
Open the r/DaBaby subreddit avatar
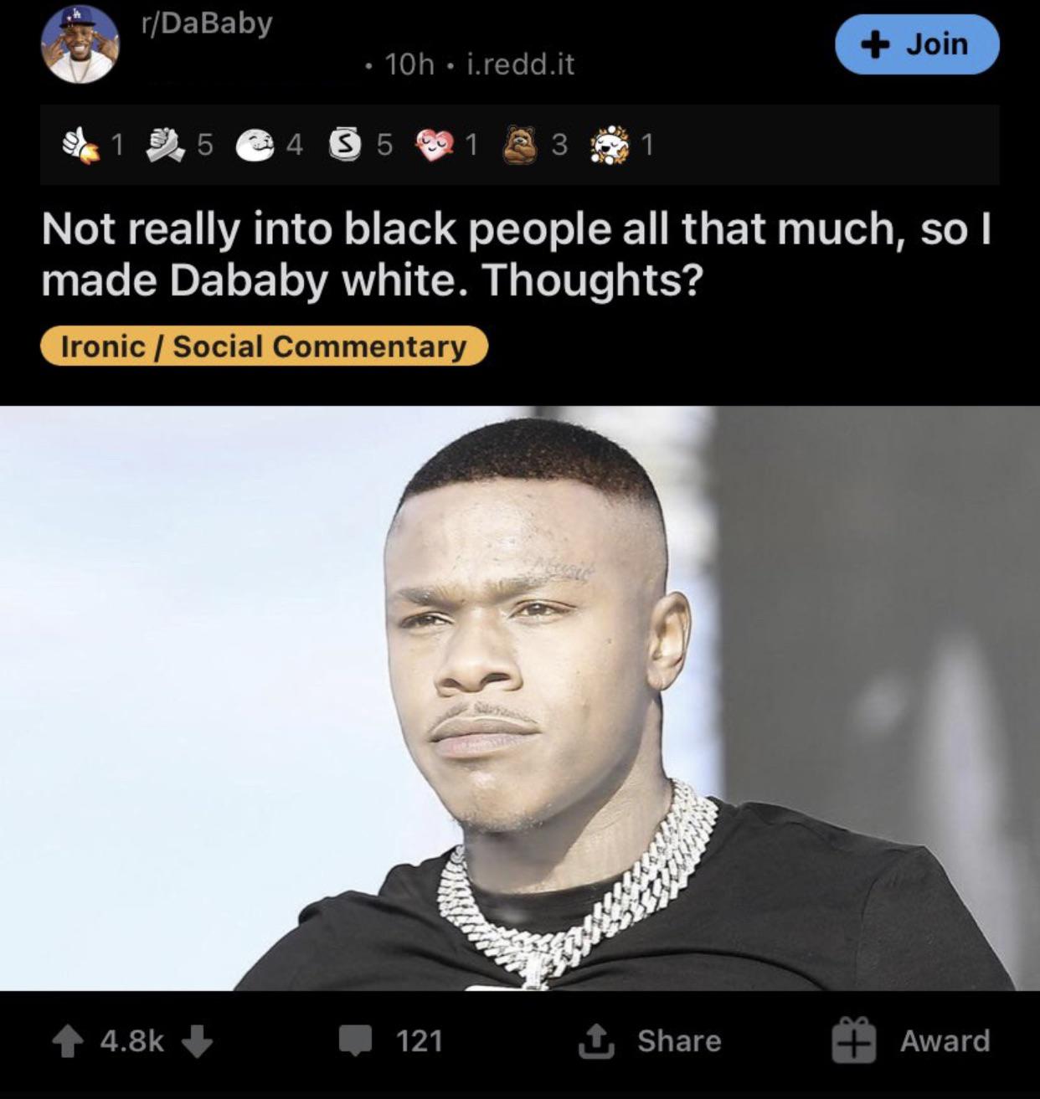pyautogui.click(x=80, y=44)
